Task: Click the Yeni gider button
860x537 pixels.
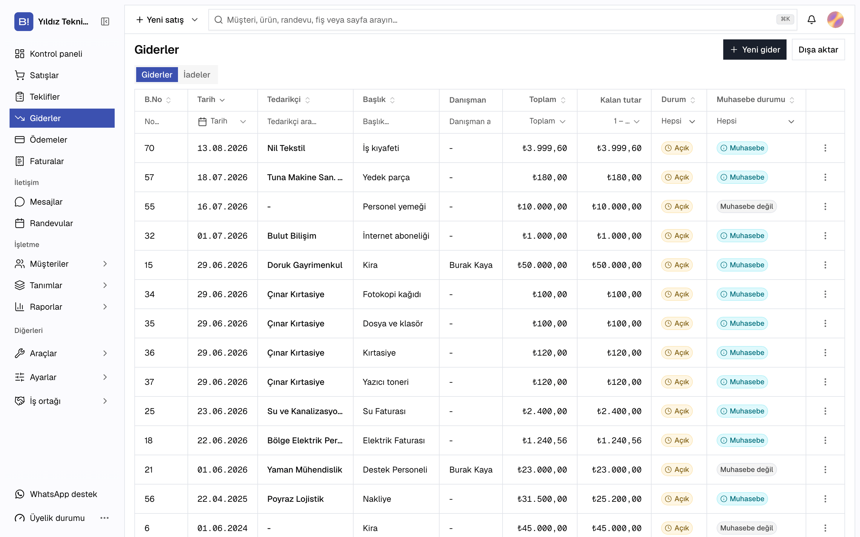Action: pos(755,49)
